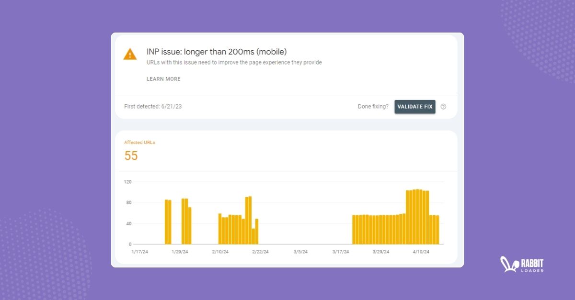Open the LEARN MORE link
Screen dimensions: 575x300
click(163, 79)
